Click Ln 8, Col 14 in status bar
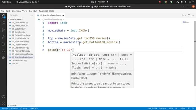Image resolution: width=196 pixels, height=110 pixels. 152,108
